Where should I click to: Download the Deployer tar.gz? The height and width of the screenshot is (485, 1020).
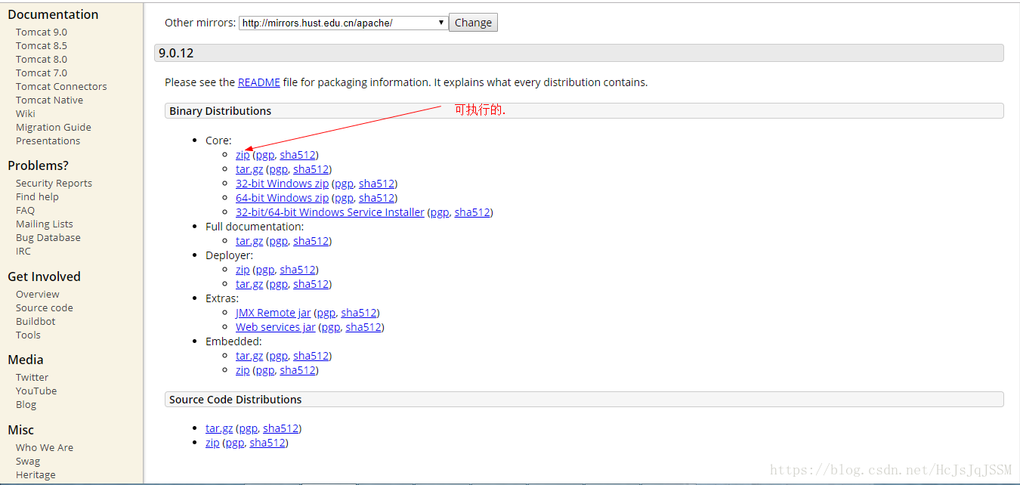[x=249, y=284]
